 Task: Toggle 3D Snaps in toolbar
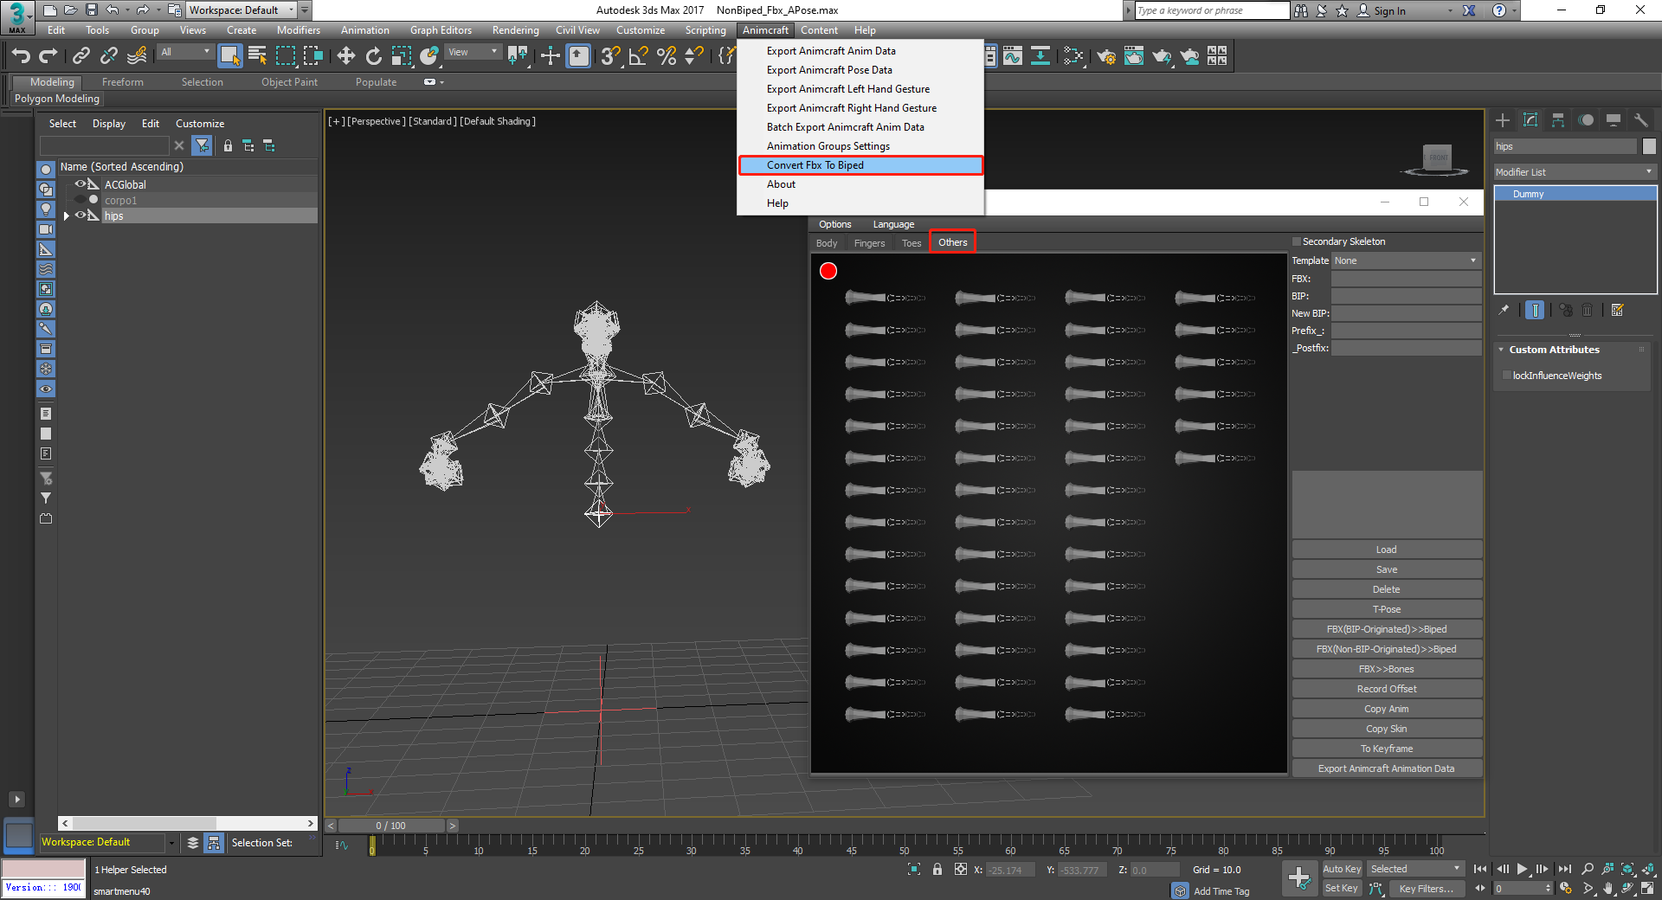(611, 56)
